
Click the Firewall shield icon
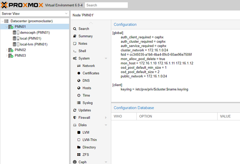[x=75, y=118]
